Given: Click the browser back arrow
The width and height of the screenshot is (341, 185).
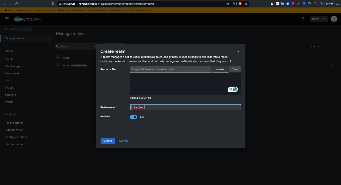Looking at the screenshot, I should [x=5, y=4].
